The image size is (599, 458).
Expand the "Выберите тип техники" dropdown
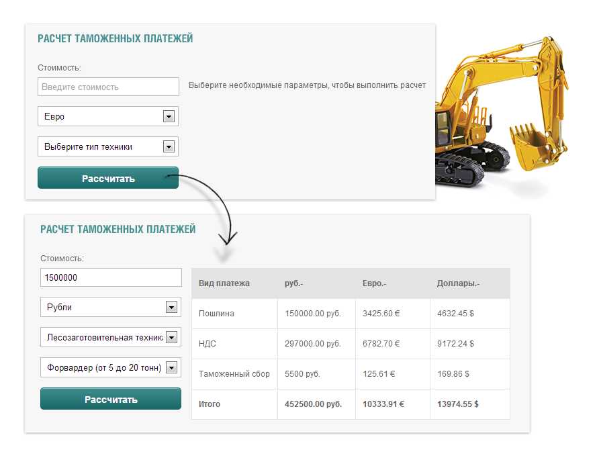click(x=108, y=146)
